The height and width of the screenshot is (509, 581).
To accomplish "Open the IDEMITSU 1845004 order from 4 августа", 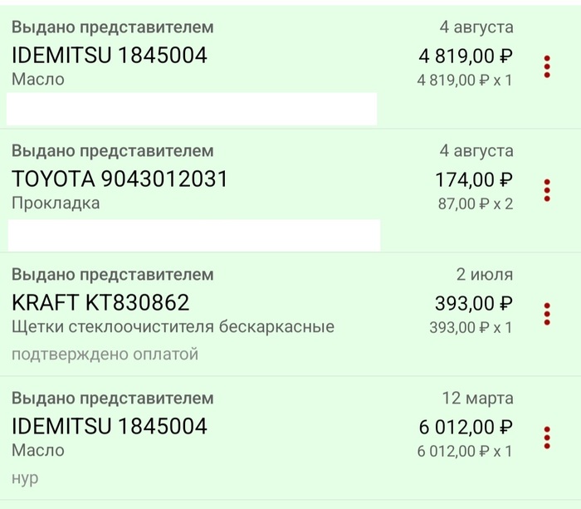I will tap(110, 56).
